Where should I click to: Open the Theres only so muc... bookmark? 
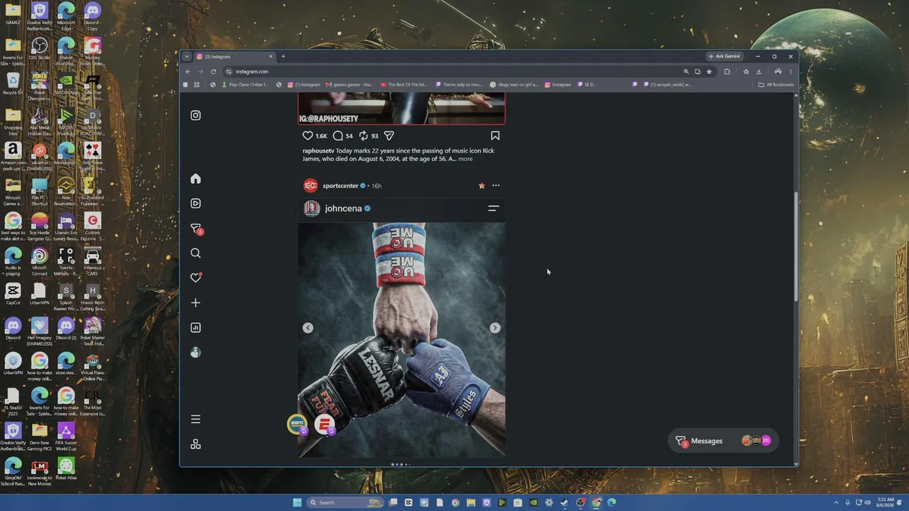point(459,84)
